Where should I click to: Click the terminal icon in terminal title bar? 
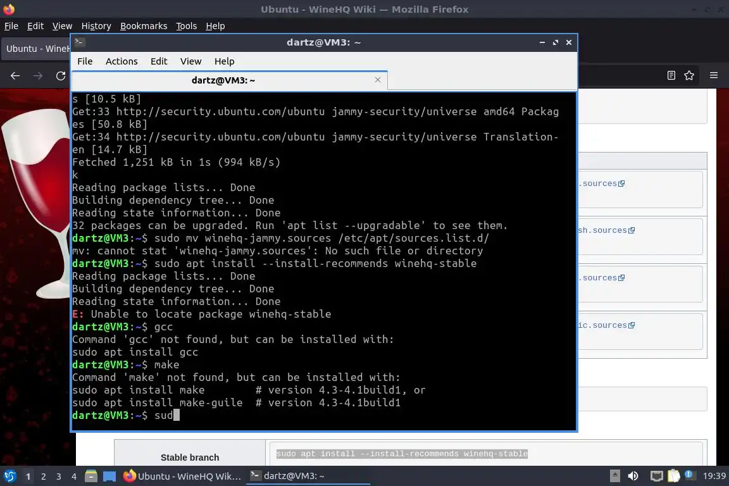(x=79, y=42)
